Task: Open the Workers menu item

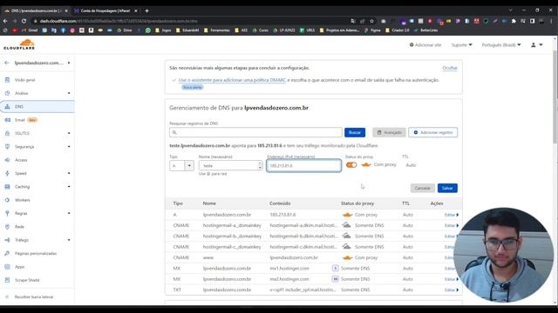Action: pos(23,200)
